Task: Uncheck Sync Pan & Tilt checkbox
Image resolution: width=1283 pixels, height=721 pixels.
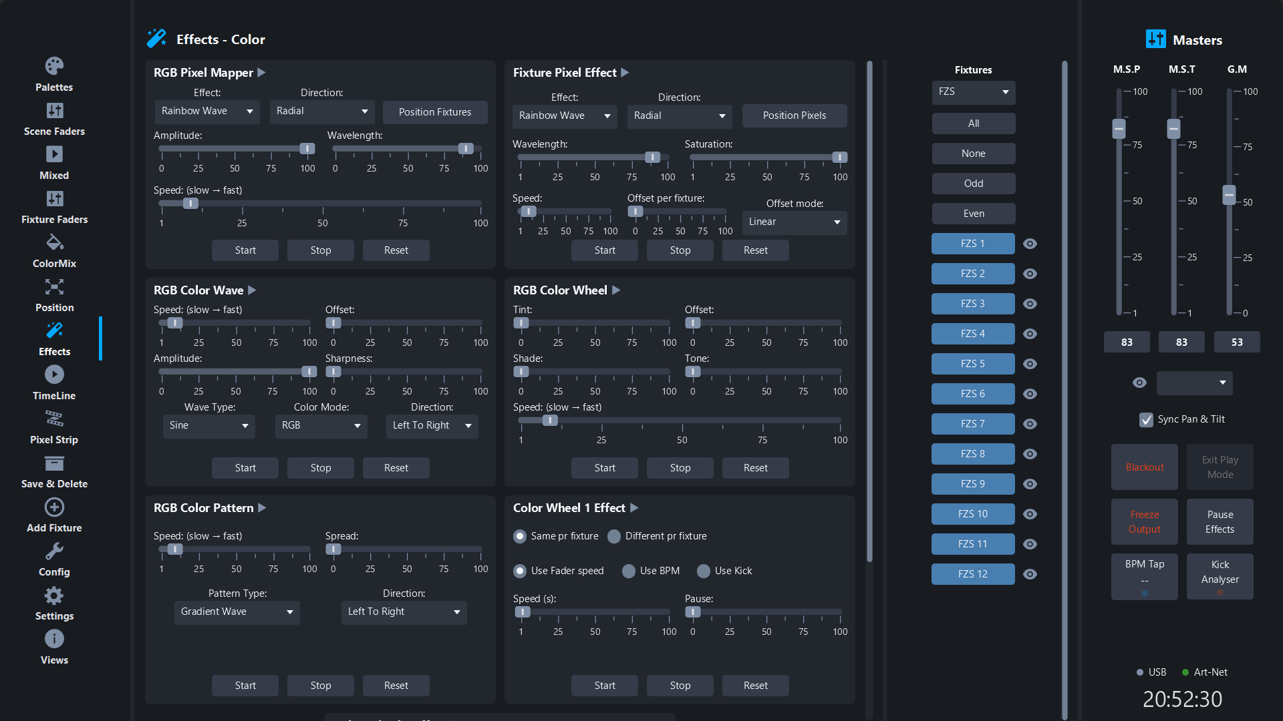Action: tap(1146, 419)
